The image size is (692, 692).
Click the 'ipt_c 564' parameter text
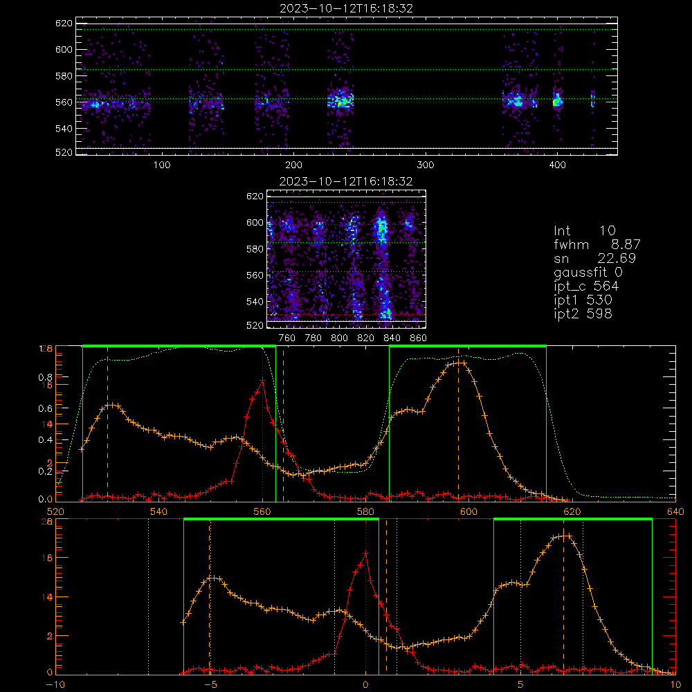coord(586,286)
